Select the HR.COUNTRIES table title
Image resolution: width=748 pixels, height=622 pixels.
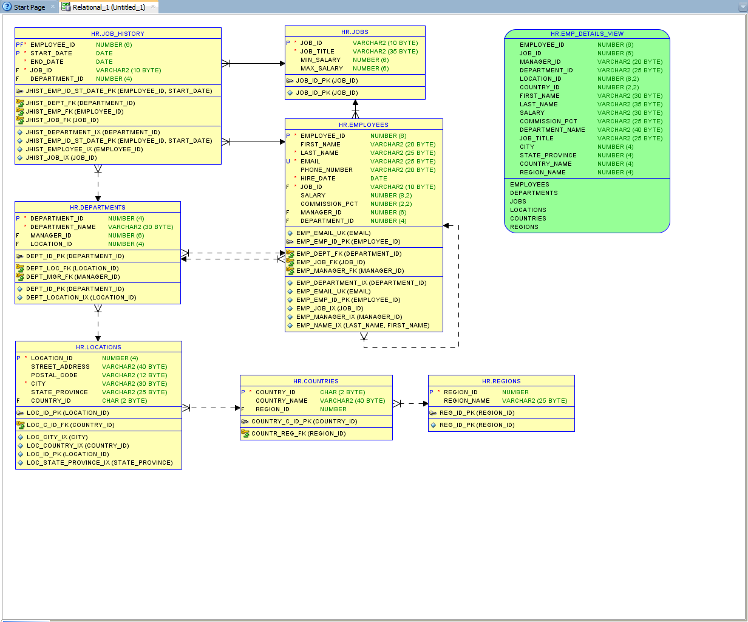click(316, 381)
